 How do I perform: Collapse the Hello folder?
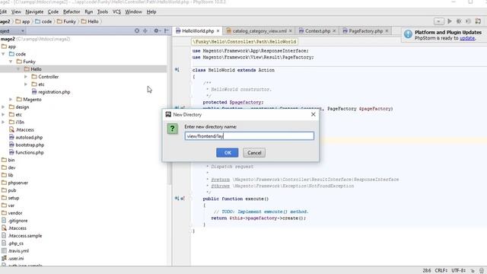[x=18, y=69]
